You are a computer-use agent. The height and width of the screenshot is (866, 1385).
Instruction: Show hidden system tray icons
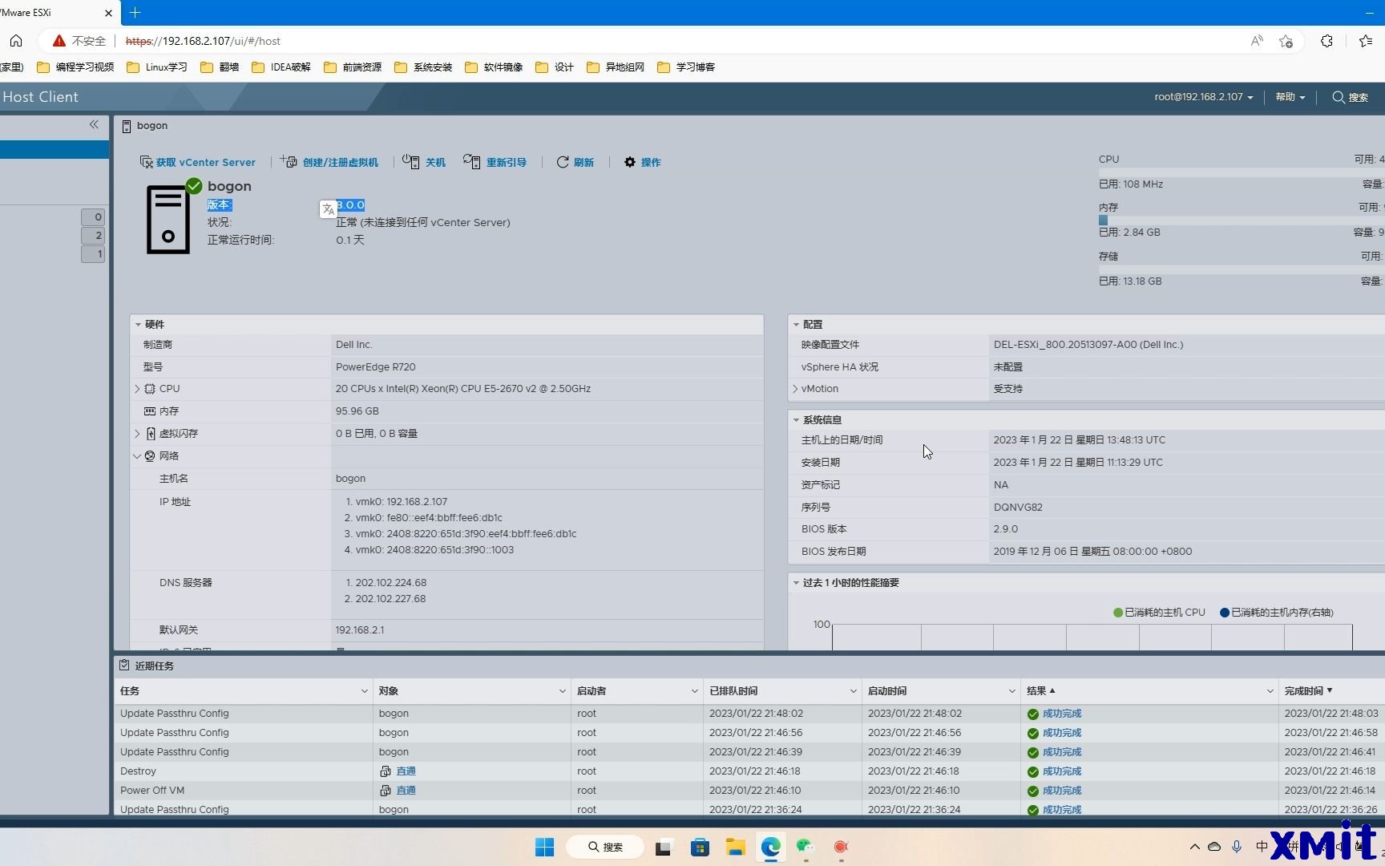pos(1194,848)
